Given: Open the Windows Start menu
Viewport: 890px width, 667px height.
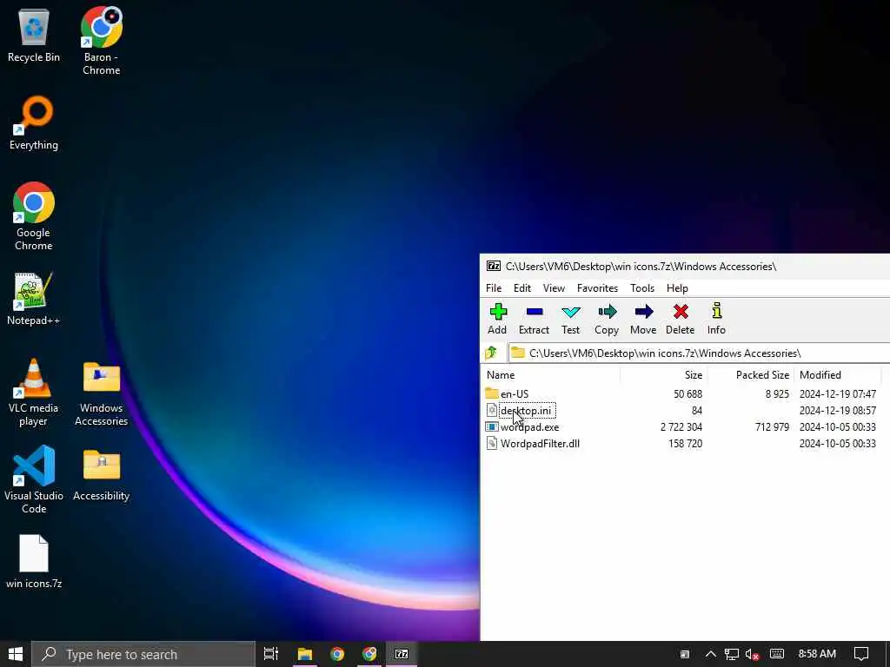Looking at the screenshot, I should [16, 654].
